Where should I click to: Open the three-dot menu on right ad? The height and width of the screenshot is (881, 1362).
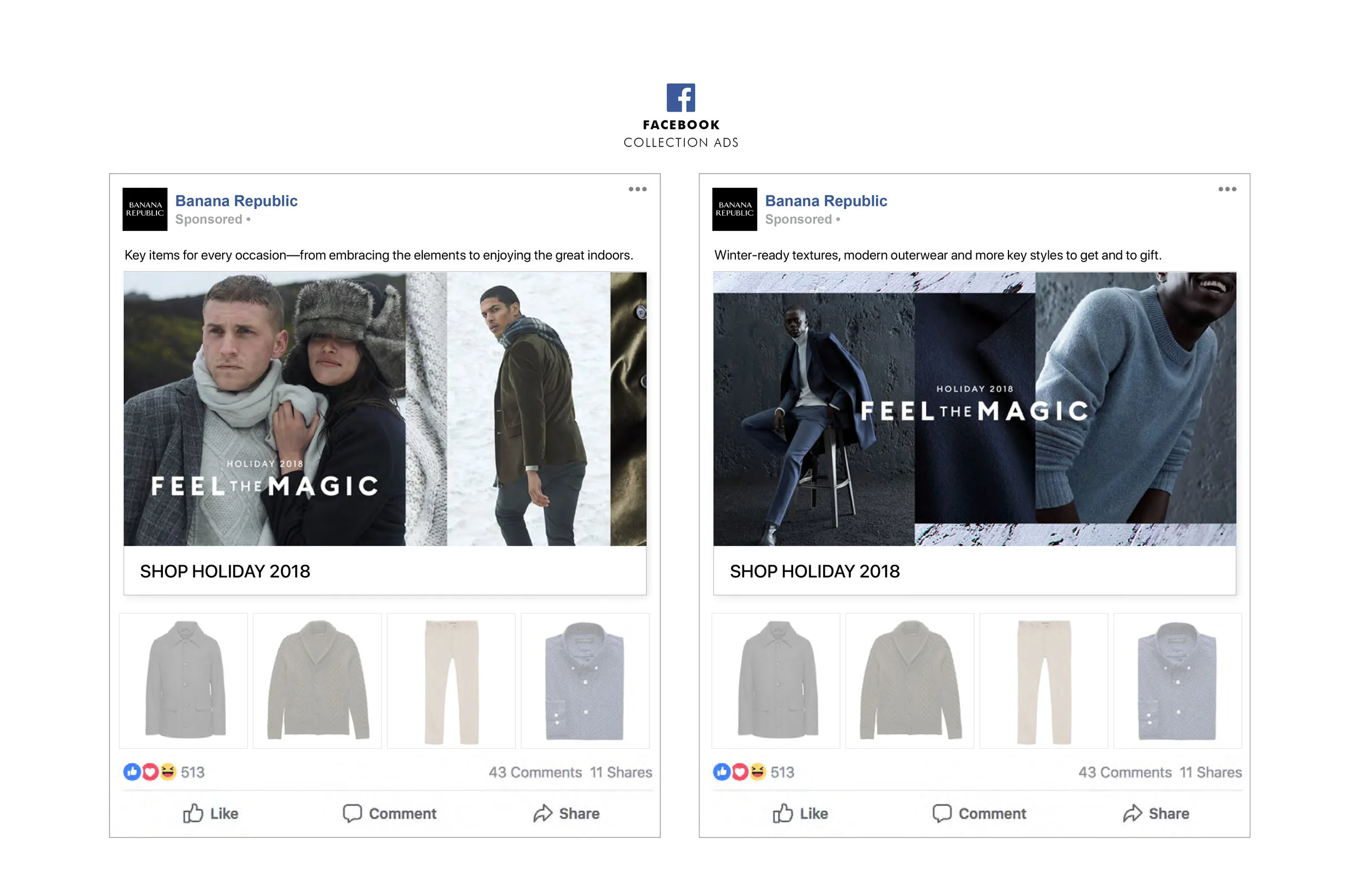pyautogui.click(x=1226, y=189)
